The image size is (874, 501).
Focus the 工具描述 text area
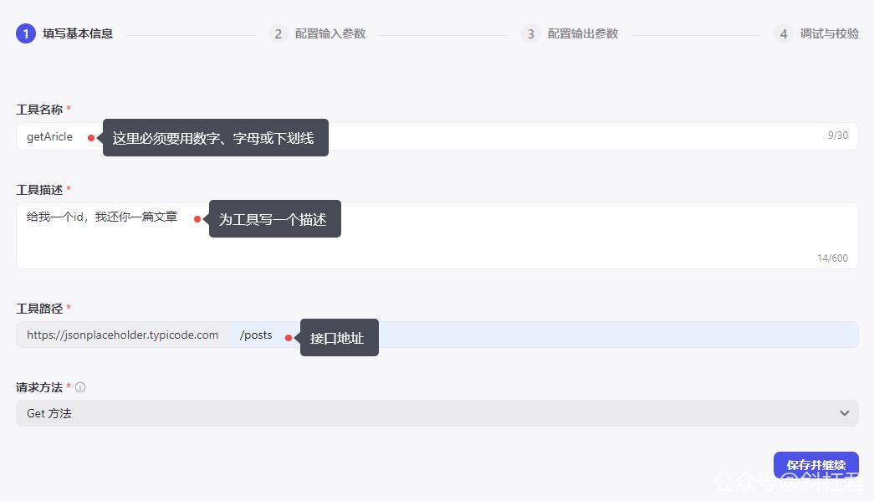click(x=437, y=236)
